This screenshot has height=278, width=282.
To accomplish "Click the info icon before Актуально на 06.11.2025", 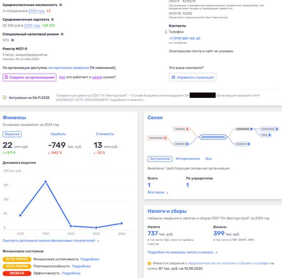I will click(5, 97).
